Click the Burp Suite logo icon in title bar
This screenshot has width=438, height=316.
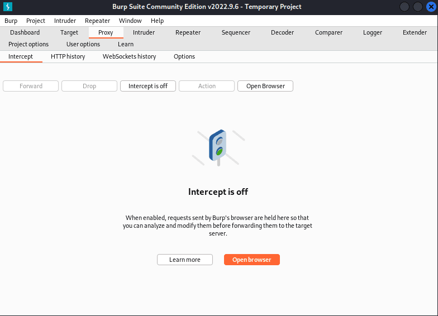8,7
